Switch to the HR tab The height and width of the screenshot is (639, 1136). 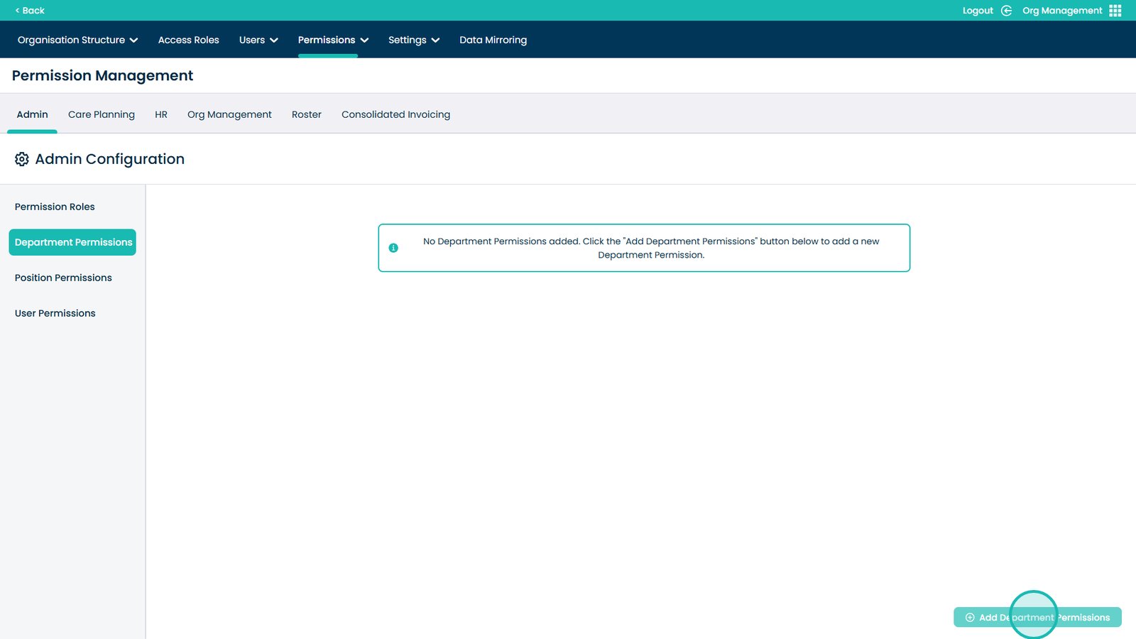click(x=161, y=114)
